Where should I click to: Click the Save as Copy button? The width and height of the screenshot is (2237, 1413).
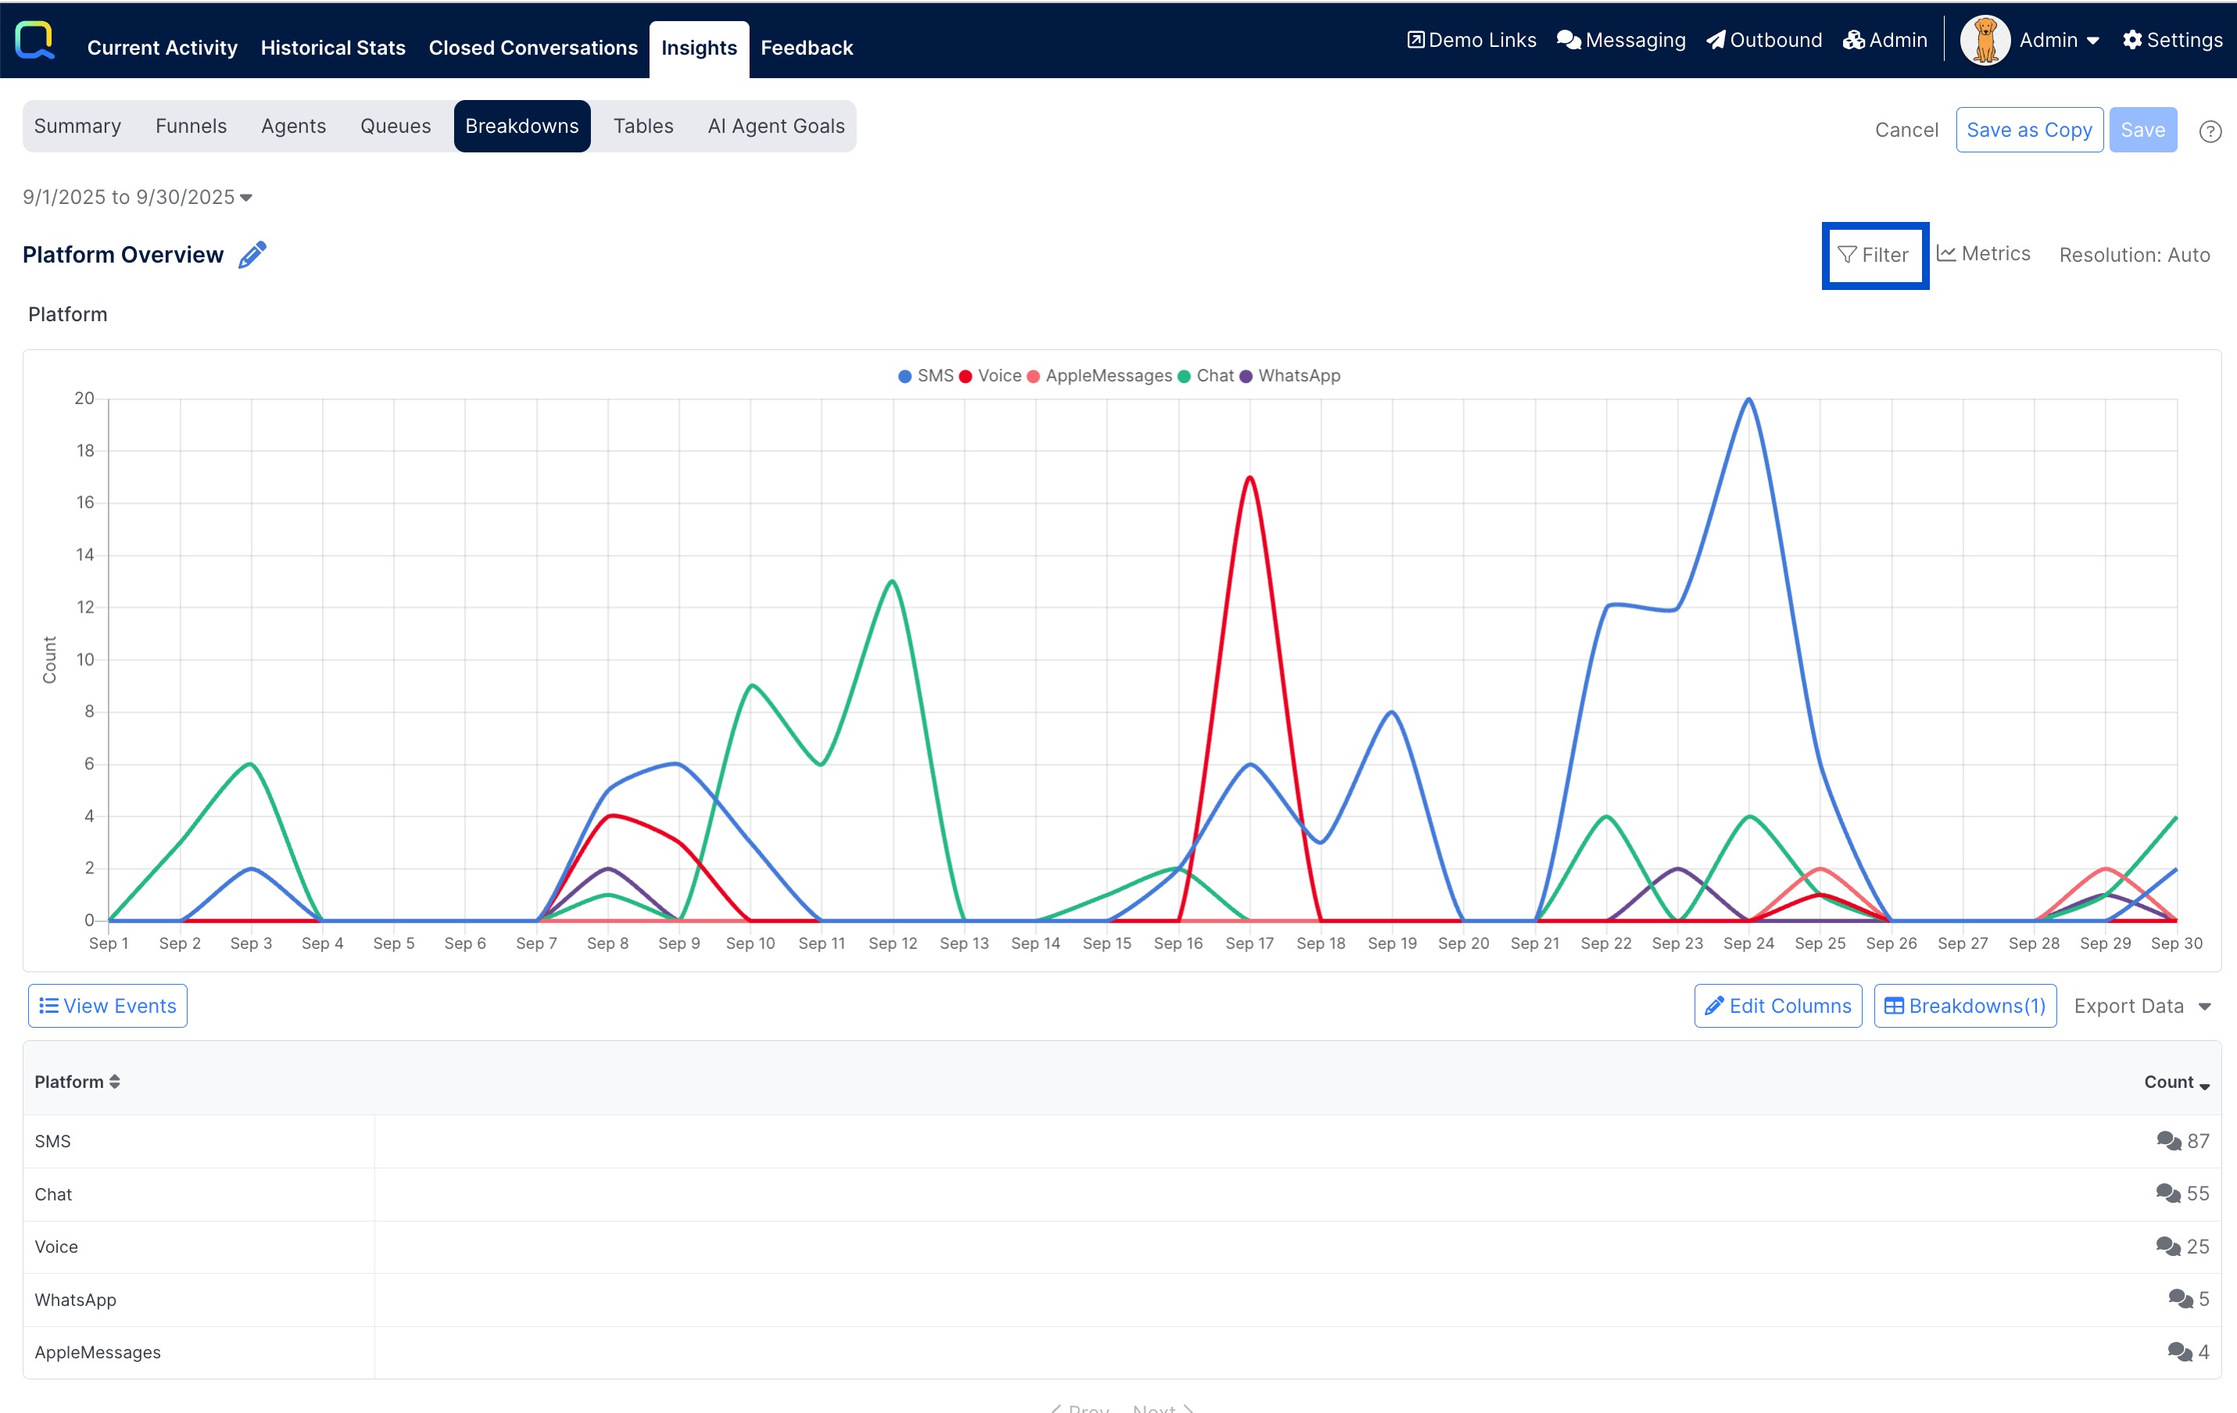pyautogui.click(x=2028, y=130)
